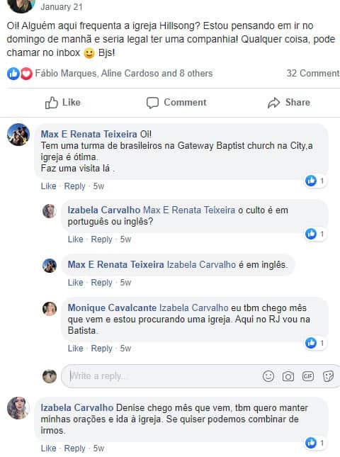This screenshot has width=340, height=457.
Task: Open the 32 Comments list
Action: pos(313,73)
